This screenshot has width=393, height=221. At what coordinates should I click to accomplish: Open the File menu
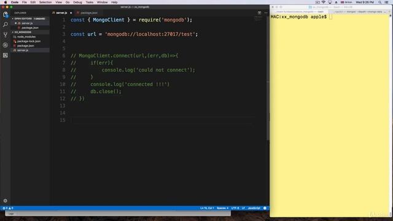(25, 2)
